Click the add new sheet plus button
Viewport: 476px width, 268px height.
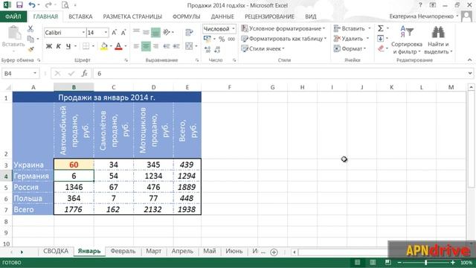274,252
